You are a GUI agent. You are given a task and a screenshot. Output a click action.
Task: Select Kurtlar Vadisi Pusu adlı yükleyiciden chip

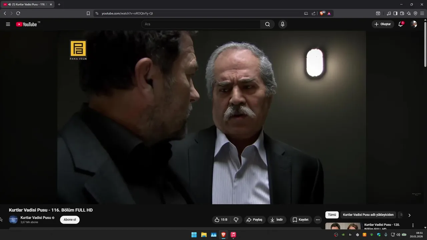click(368, 215)
